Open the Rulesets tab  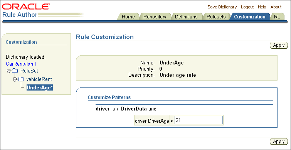(x=216, y=17)
